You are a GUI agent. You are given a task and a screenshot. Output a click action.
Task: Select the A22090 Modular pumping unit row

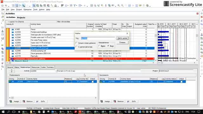[80, 51]
